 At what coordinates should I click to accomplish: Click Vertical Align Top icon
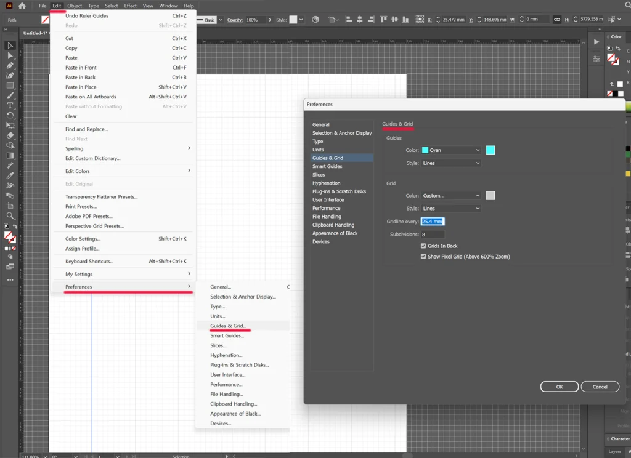click(x=383, y=19)
